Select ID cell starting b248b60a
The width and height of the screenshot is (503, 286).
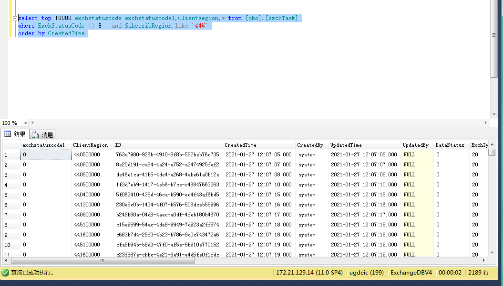tap(168, 214)
